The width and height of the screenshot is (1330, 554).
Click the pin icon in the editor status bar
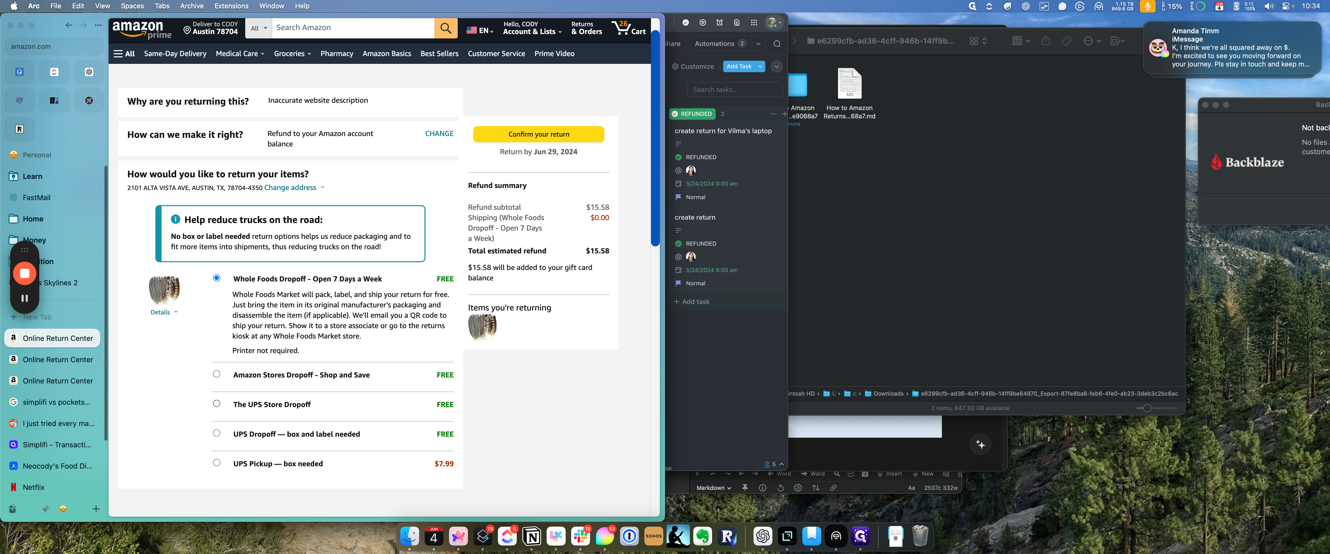[744, 488]
